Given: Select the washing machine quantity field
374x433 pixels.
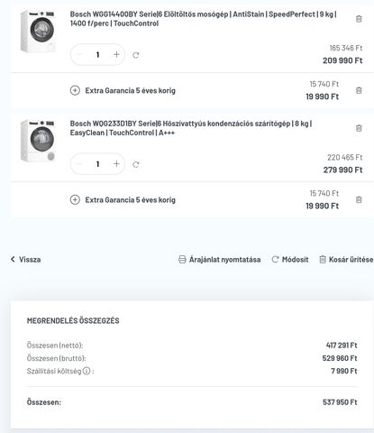Looking at the screenshot, I should [x=97, y=54].
